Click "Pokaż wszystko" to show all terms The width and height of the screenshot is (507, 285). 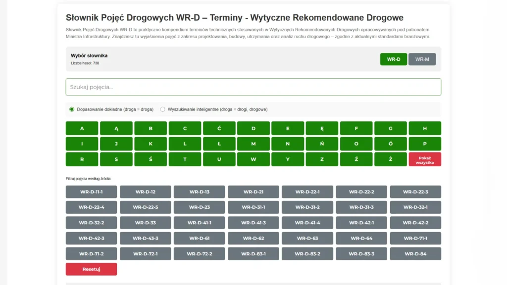(425, 159)
